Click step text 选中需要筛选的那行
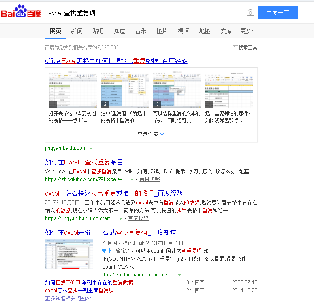The width and height of the screenshot is (314, 308). click(x=228, y=117)
